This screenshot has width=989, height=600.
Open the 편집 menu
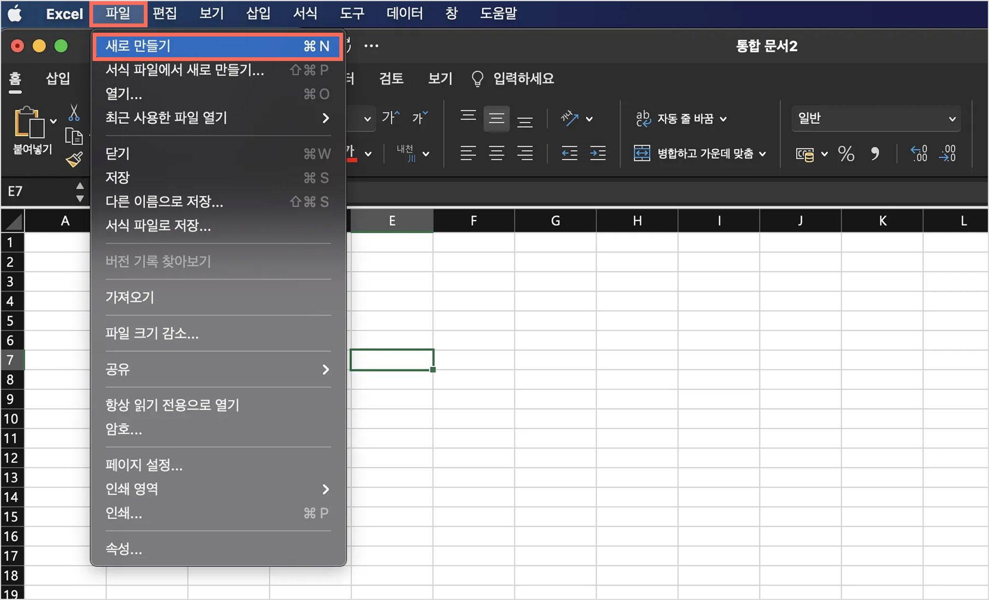(x=165, y=14)
